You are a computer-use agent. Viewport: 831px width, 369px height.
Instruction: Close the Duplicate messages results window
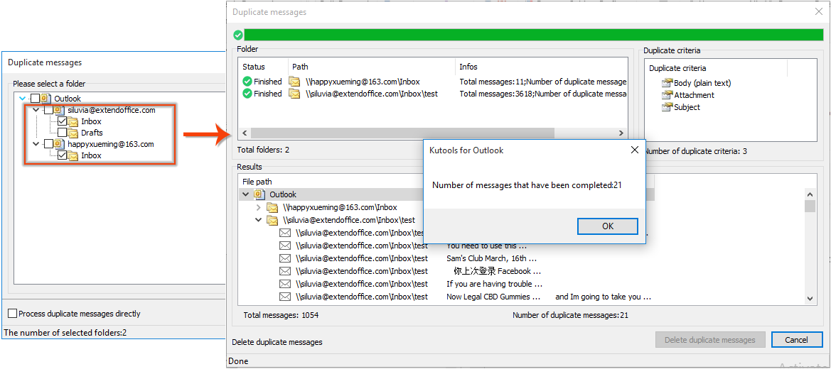coord(819,11)
